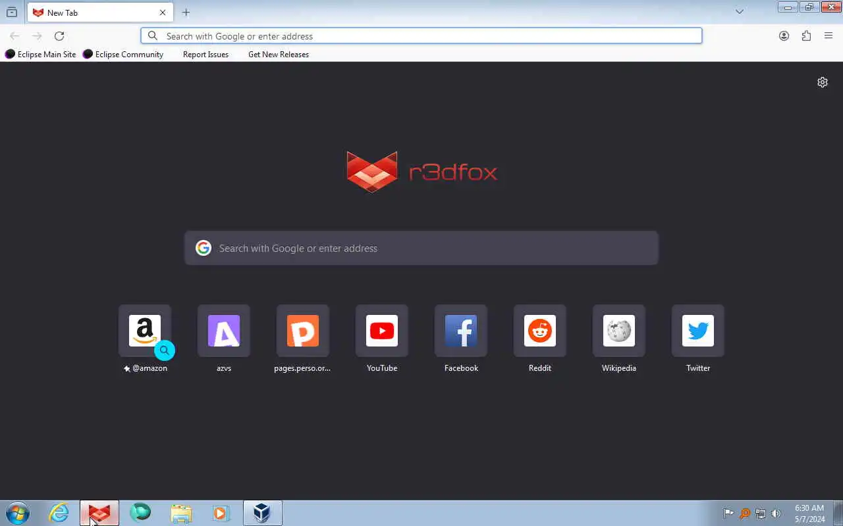Viewport: 843px width, 526px height.
Task: Open the azvs shortcut tile
Action: pos(224,331)
